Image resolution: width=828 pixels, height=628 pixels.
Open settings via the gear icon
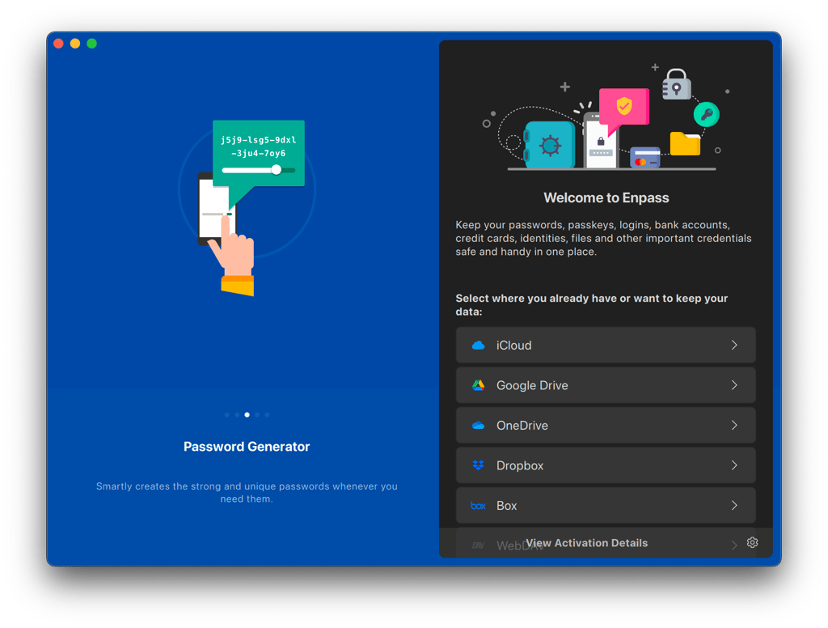(x=753, y=542)
